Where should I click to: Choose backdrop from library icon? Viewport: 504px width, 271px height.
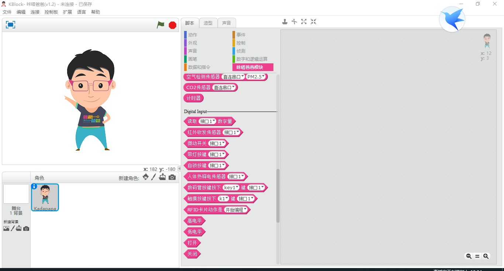[6, 229]
